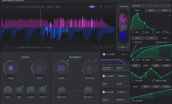
Task: Click the envelope skip-to-start arrow icon
Action: click(x=169, y=16)
